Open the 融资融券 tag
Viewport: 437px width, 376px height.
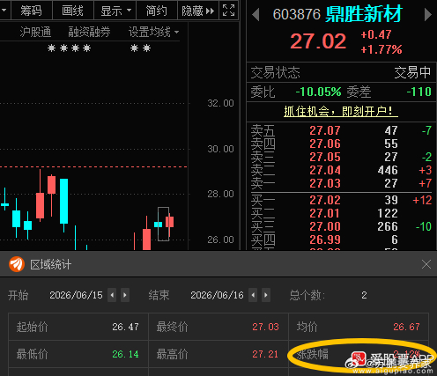pyautogui.click(x=89, y=32)
